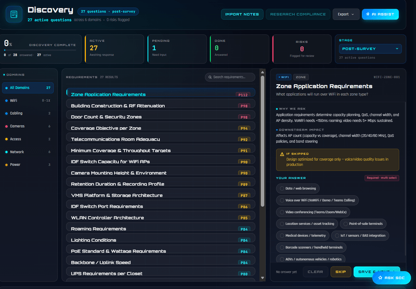
Task: Select All Domains filter
Action: [x=28, y=88]
